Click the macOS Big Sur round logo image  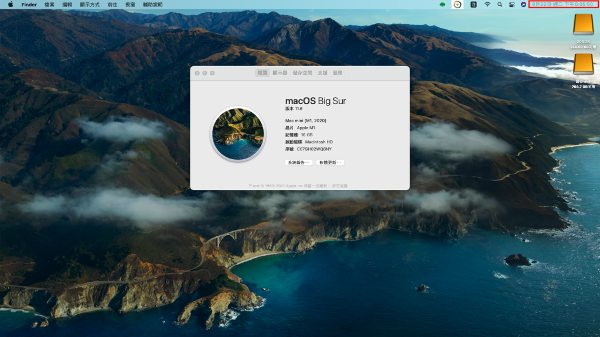click(238, 134)
